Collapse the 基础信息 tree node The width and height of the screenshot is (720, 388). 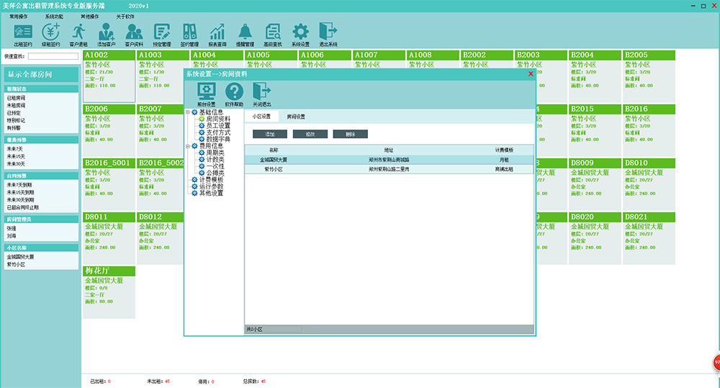pyautogui.click(x=188, y=112)
